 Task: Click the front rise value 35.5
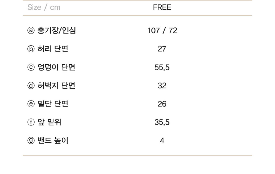coord(162,122)
